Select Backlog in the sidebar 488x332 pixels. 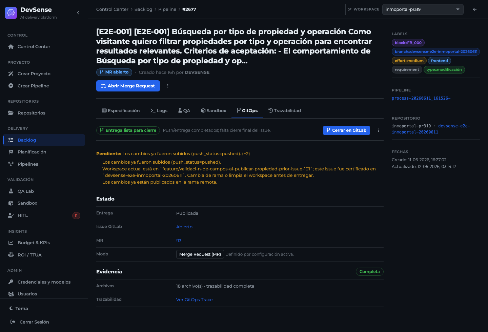(x=44, y=140)
